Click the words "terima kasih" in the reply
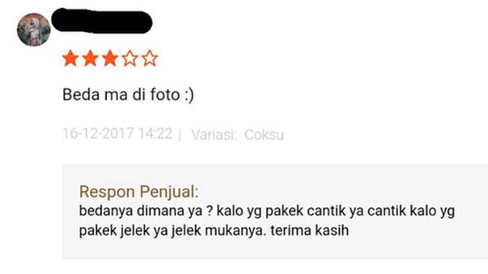 (310, 231)
